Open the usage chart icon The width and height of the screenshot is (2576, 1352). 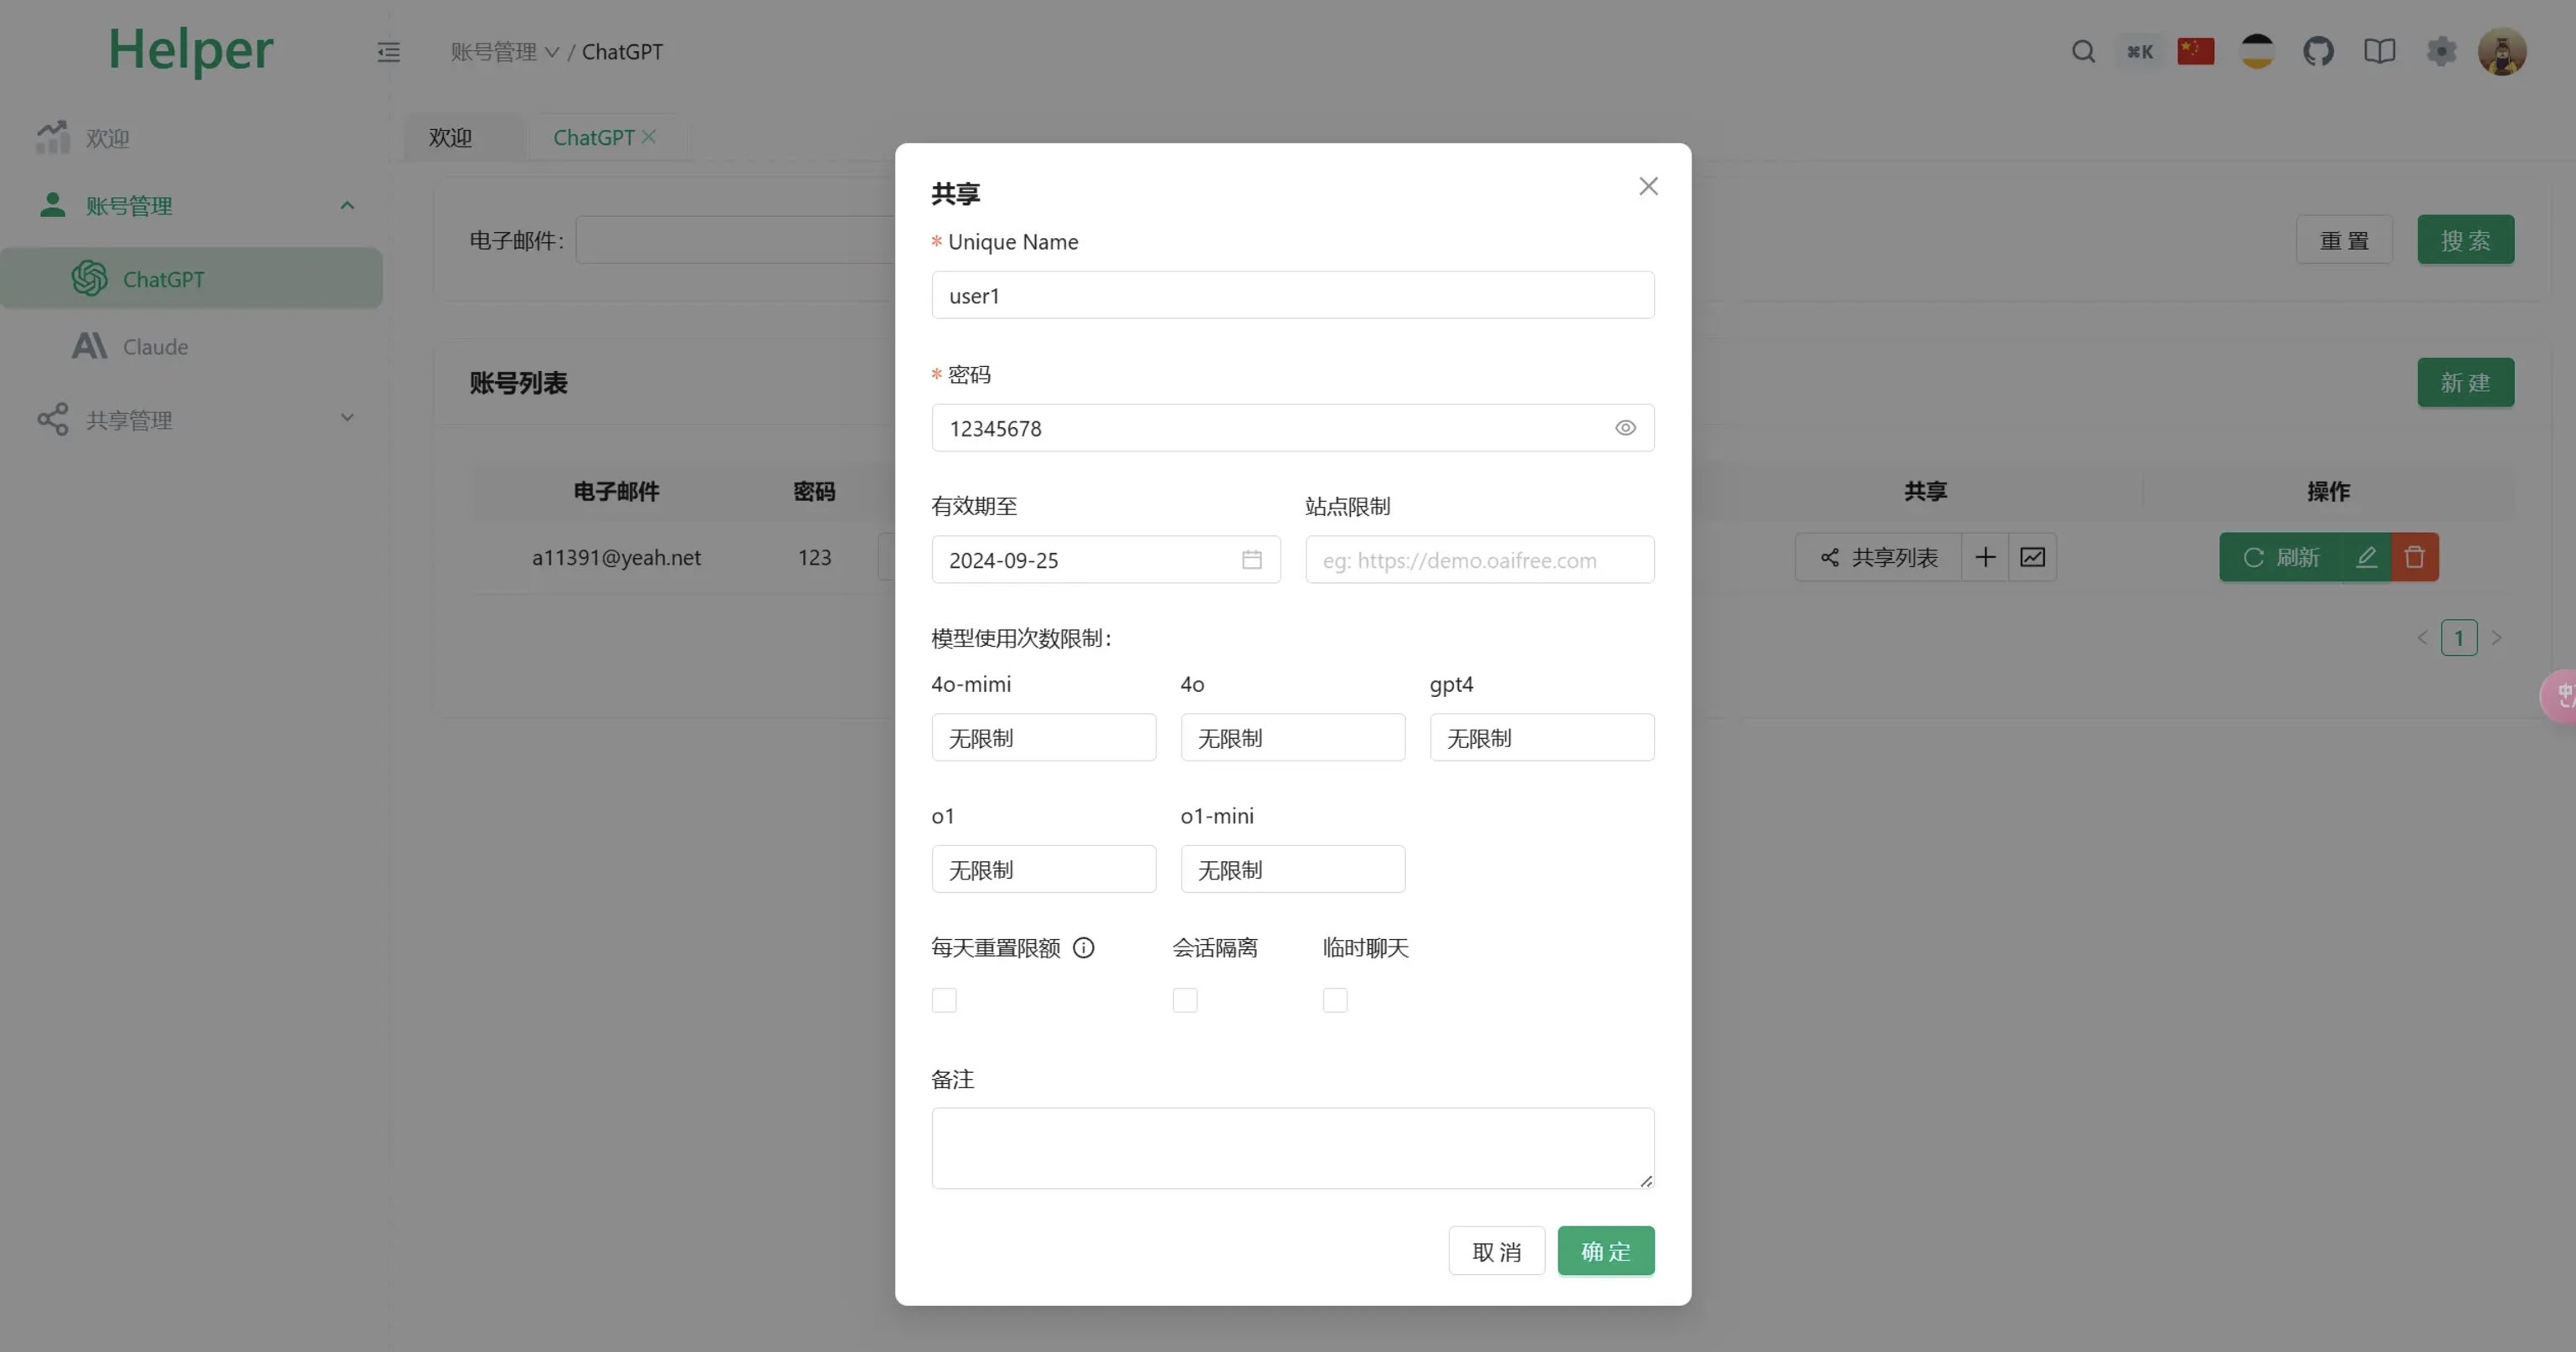pos(2032,557)
